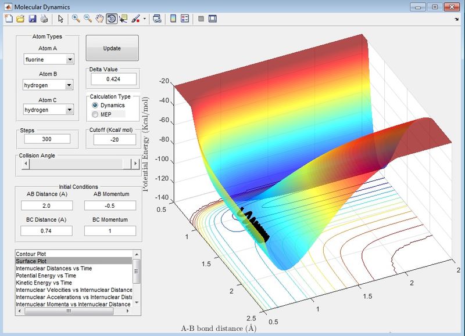
Task: Click the New Figure toolbar icon
Action: [9, 19]
